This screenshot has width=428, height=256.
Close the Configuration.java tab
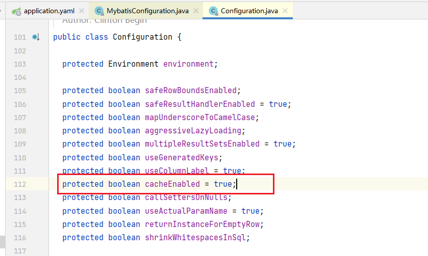(x=285, y=11)
